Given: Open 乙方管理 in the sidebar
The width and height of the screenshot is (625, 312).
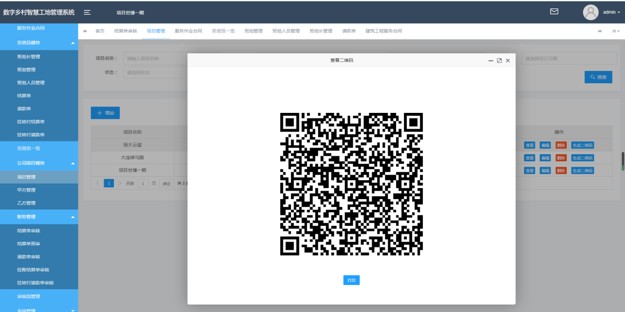Looking at the screenshot, I should pyautogui.click(x=39, y=203).
